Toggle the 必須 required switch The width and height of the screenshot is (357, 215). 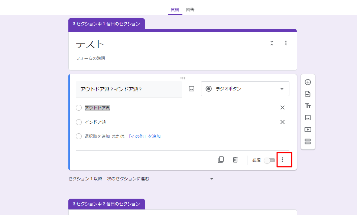[269, 160]
